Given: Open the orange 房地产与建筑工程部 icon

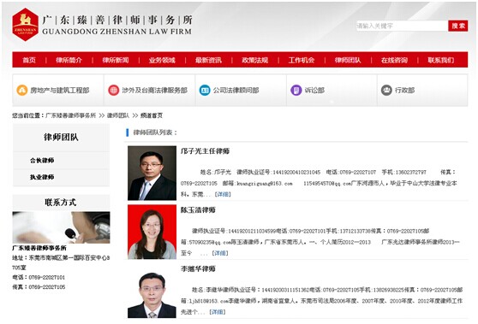Looking at the screenshot, I should [22, 90].
